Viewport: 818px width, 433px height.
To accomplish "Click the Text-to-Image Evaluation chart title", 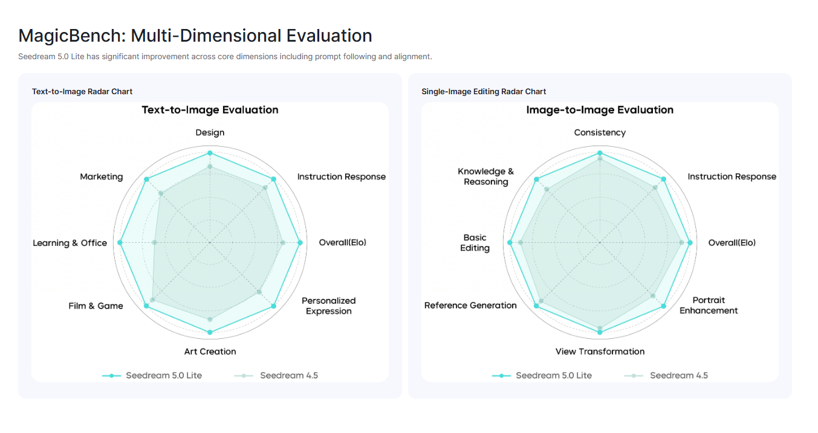I will click(x=210, y=110).
